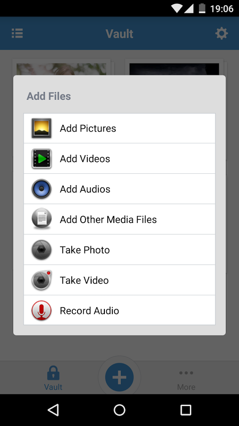Viewport: 239px width, 426px height.
Task: Tap the document sphere icon
Action: [42, 219]
